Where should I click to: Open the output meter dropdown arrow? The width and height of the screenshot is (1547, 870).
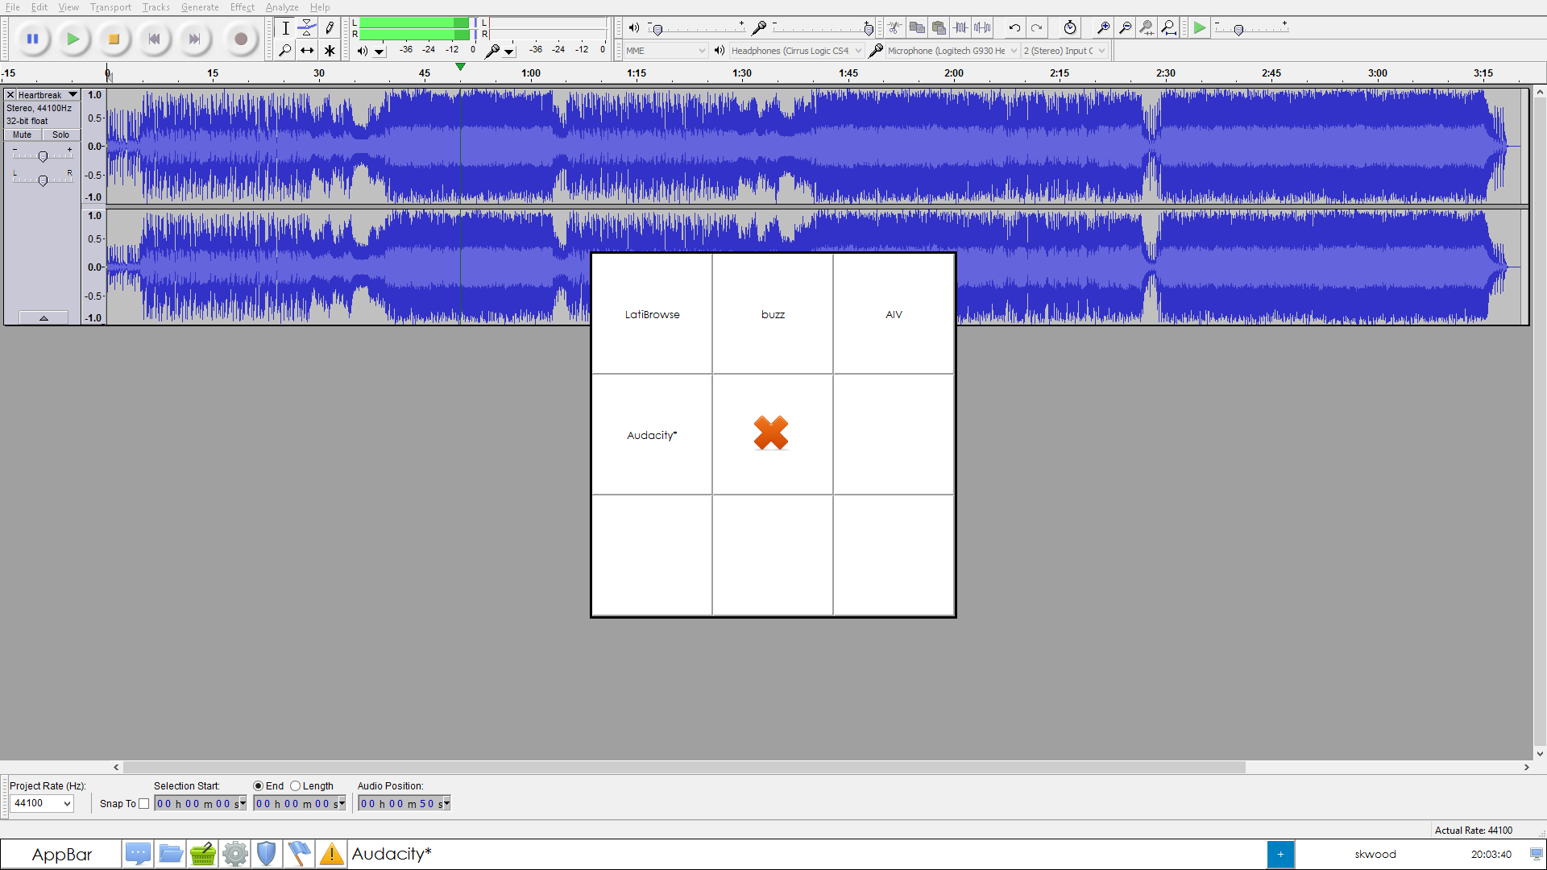coord(379,52)
